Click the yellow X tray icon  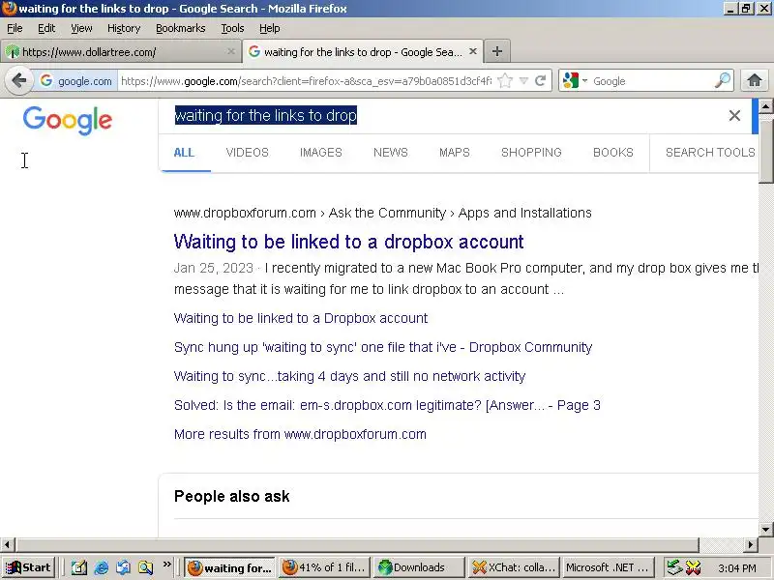[694, 567]
